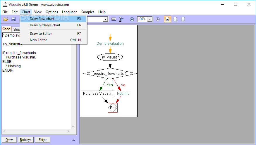
Task: Click the green Nothing label in flowchart
Action: 123,94
